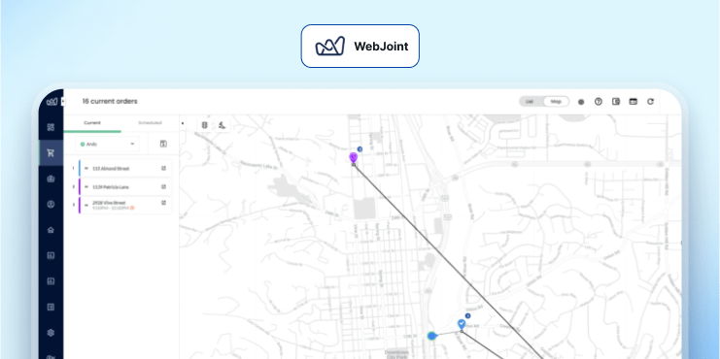This screenshot has width=720, height=359.
Task: Click the briefcase icon in the sidebar
Action: (x=51, y=179)
